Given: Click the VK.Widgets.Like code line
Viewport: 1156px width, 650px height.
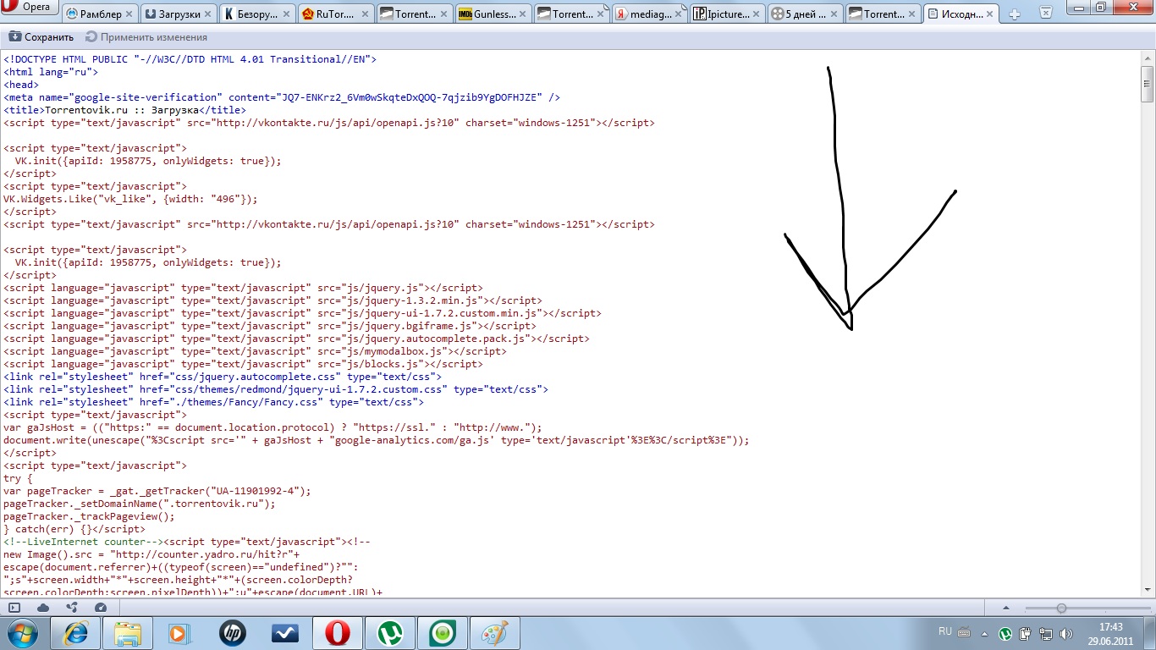Looking at the screenshot, I should click(x=130, y=199).
